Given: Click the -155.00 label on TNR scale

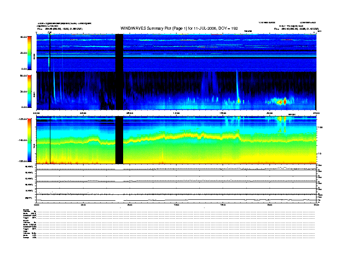Looking at the screenshot, I should point(22,161).
